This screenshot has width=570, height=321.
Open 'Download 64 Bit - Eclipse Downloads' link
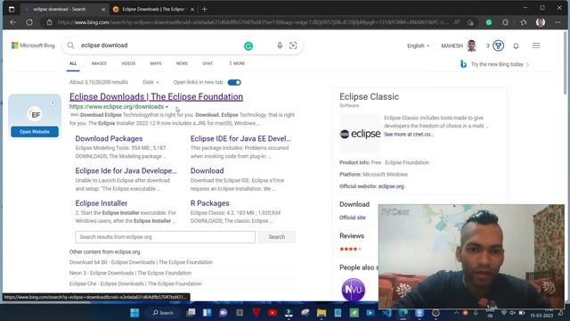[x=141, y=262]
